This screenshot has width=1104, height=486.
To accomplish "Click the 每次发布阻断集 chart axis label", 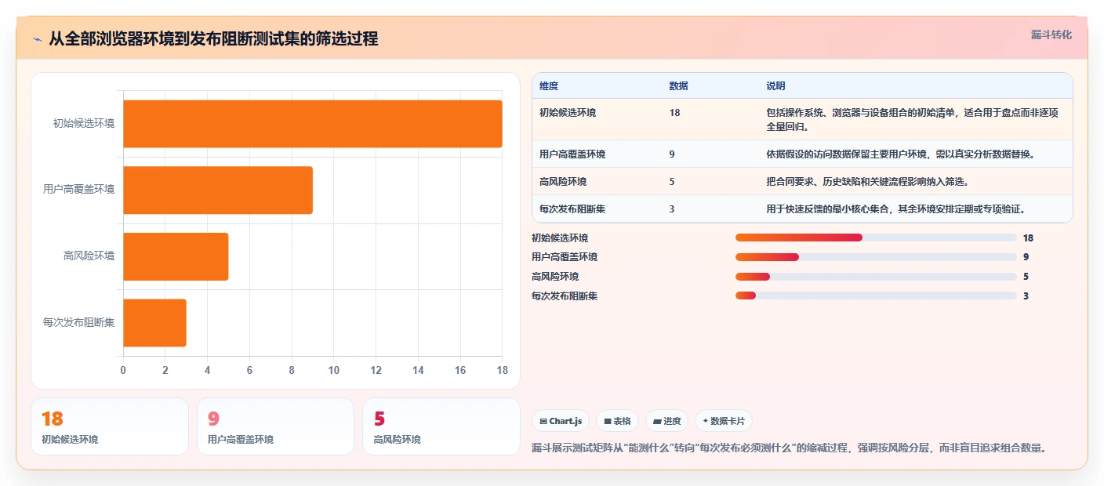I will (79, 322).
